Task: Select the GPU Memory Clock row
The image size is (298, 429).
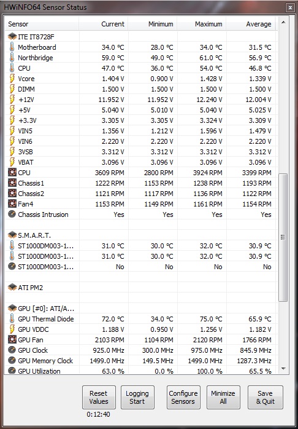Action: coord(142,361)
